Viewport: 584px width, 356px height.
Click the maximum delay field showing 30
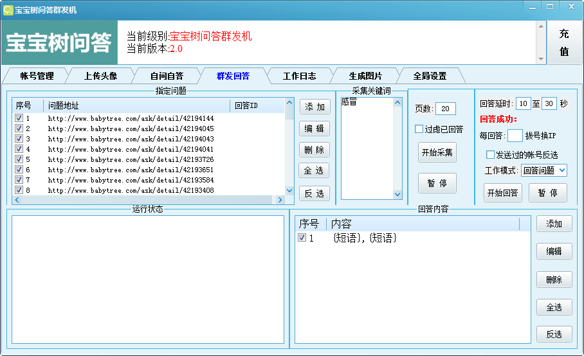click(x=549, y=103)
